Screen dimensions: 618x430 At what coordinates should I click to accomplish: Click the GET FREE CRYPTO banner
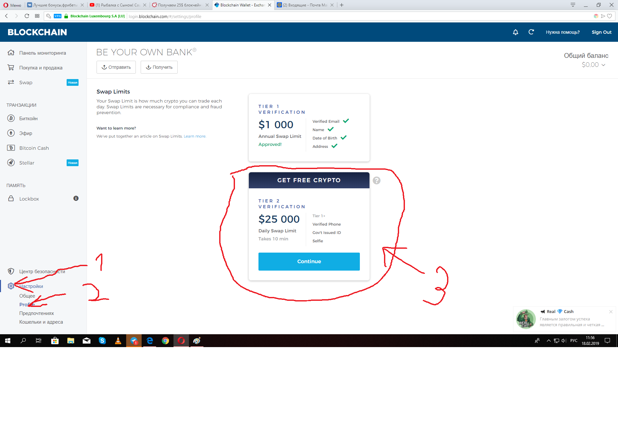click(309, 180)
